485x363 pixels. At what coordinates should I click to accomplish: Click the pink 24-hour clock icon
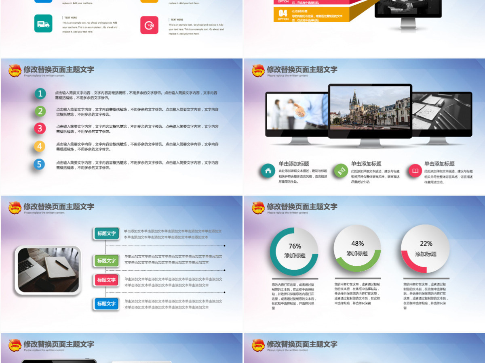coord(149,25)
